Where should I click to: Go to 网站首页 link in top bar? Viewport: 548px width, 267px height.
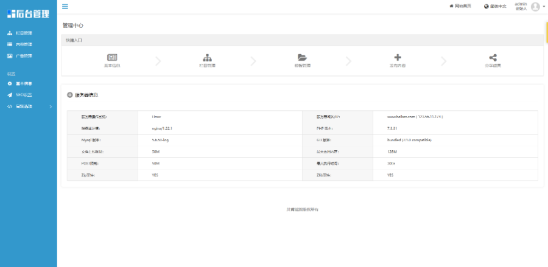pyautogui.click(x=460, y=6)
